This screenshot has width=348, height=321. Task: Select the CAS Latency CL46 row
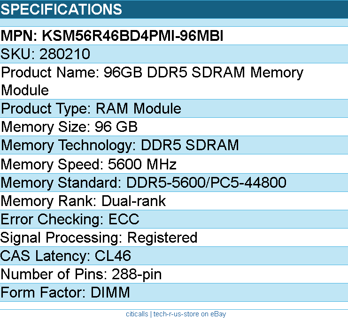66,256
